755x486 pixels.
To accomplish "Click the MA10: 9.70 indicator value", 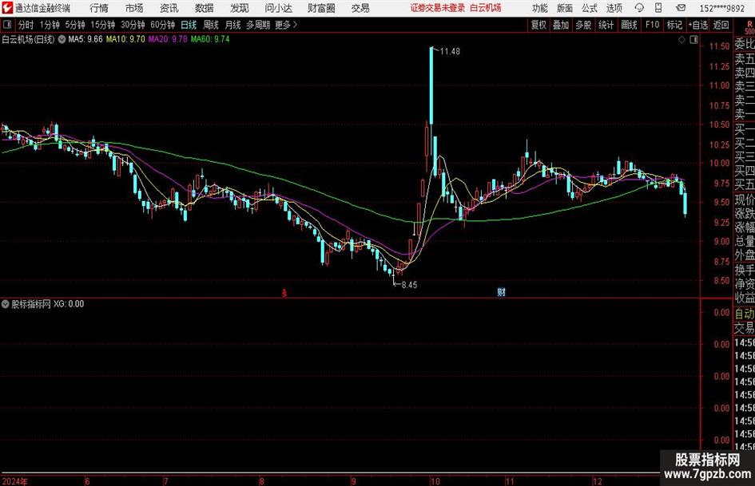I will click(x=125, y=39).
